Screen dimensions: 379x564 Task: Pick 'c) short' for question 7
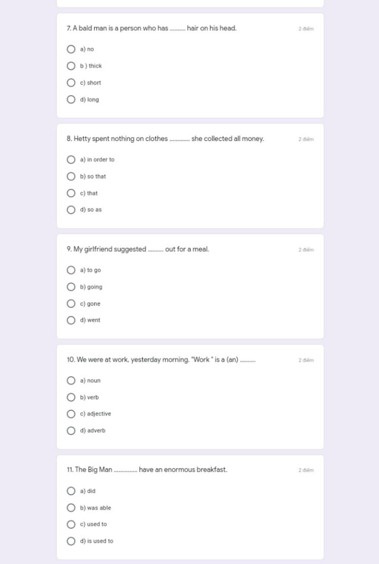pos(71,83)
